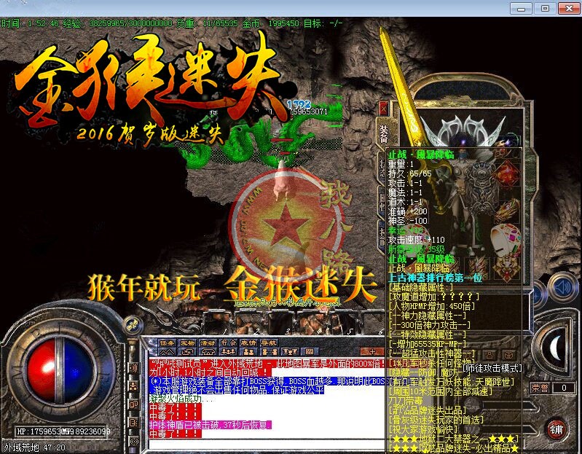Click the broadcast signal icon beside chat
Screen dimensions: 582x454
[x=133, y=441]
